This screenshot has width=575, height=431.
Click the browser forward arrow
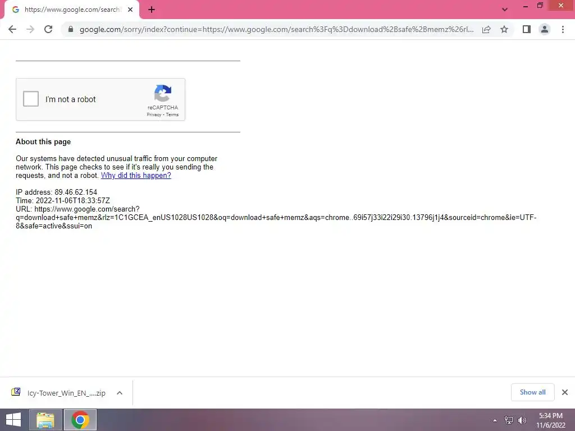[x=30, y=29]
